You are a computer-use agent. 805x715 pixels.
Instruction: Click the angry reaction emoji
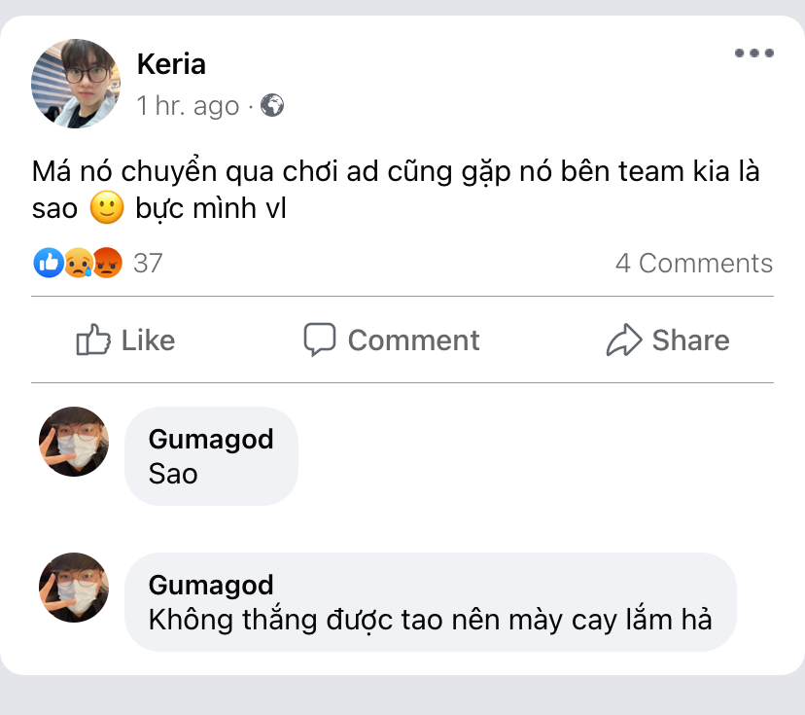pyautogui.click(x=107, y=263)
